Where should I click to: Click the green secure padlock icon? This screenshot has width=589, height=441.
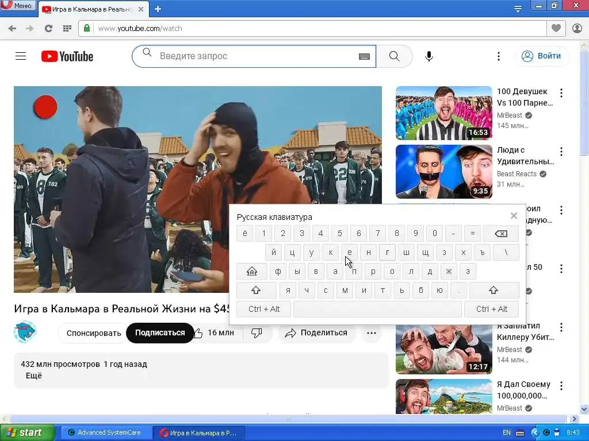pyautogui.click(x=87, y=28)
